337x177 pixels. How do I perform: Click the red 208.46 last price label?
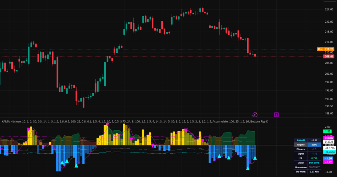tap(328, 56)
